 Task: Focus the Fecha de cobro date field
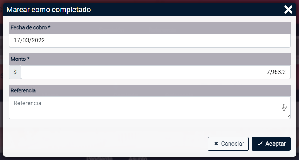coord(150,41)
